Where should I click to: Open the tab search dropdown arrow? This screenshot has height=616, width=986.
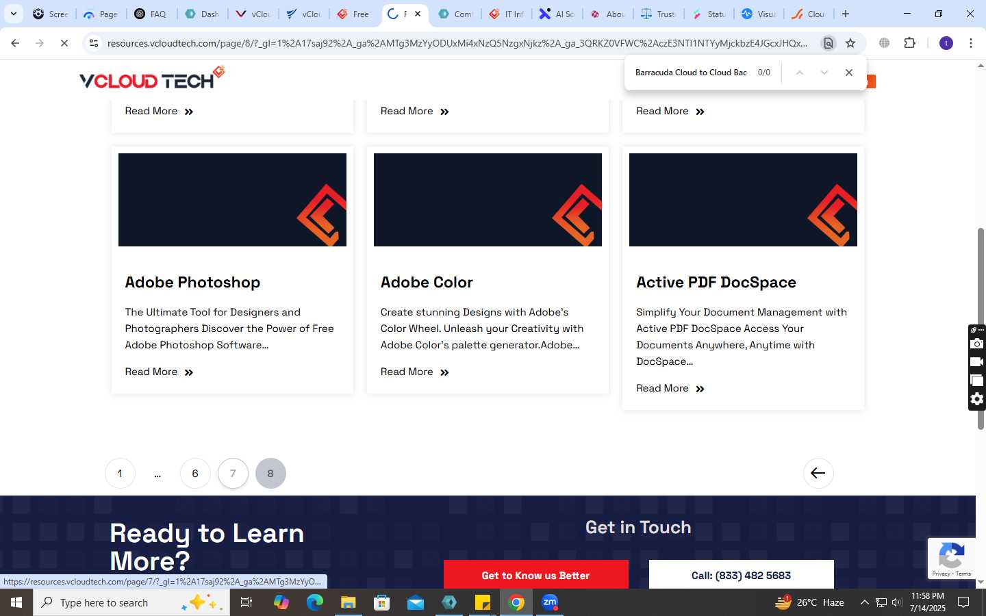(13, 14)
